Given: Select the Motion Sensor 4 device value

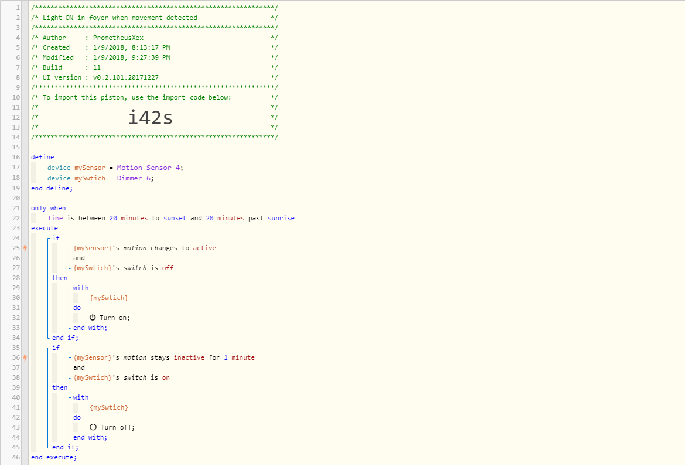Looking at the screenshot, I should coord(148,168).
